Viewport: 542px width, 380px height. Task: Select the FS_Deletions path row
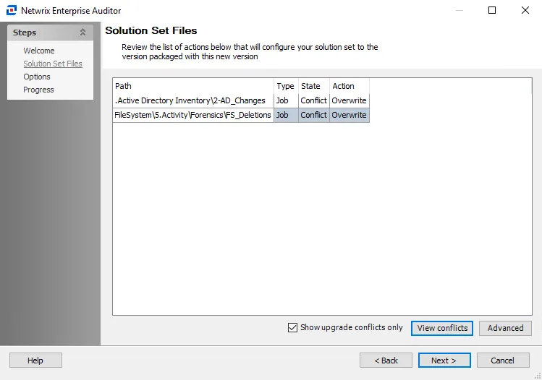193,115
